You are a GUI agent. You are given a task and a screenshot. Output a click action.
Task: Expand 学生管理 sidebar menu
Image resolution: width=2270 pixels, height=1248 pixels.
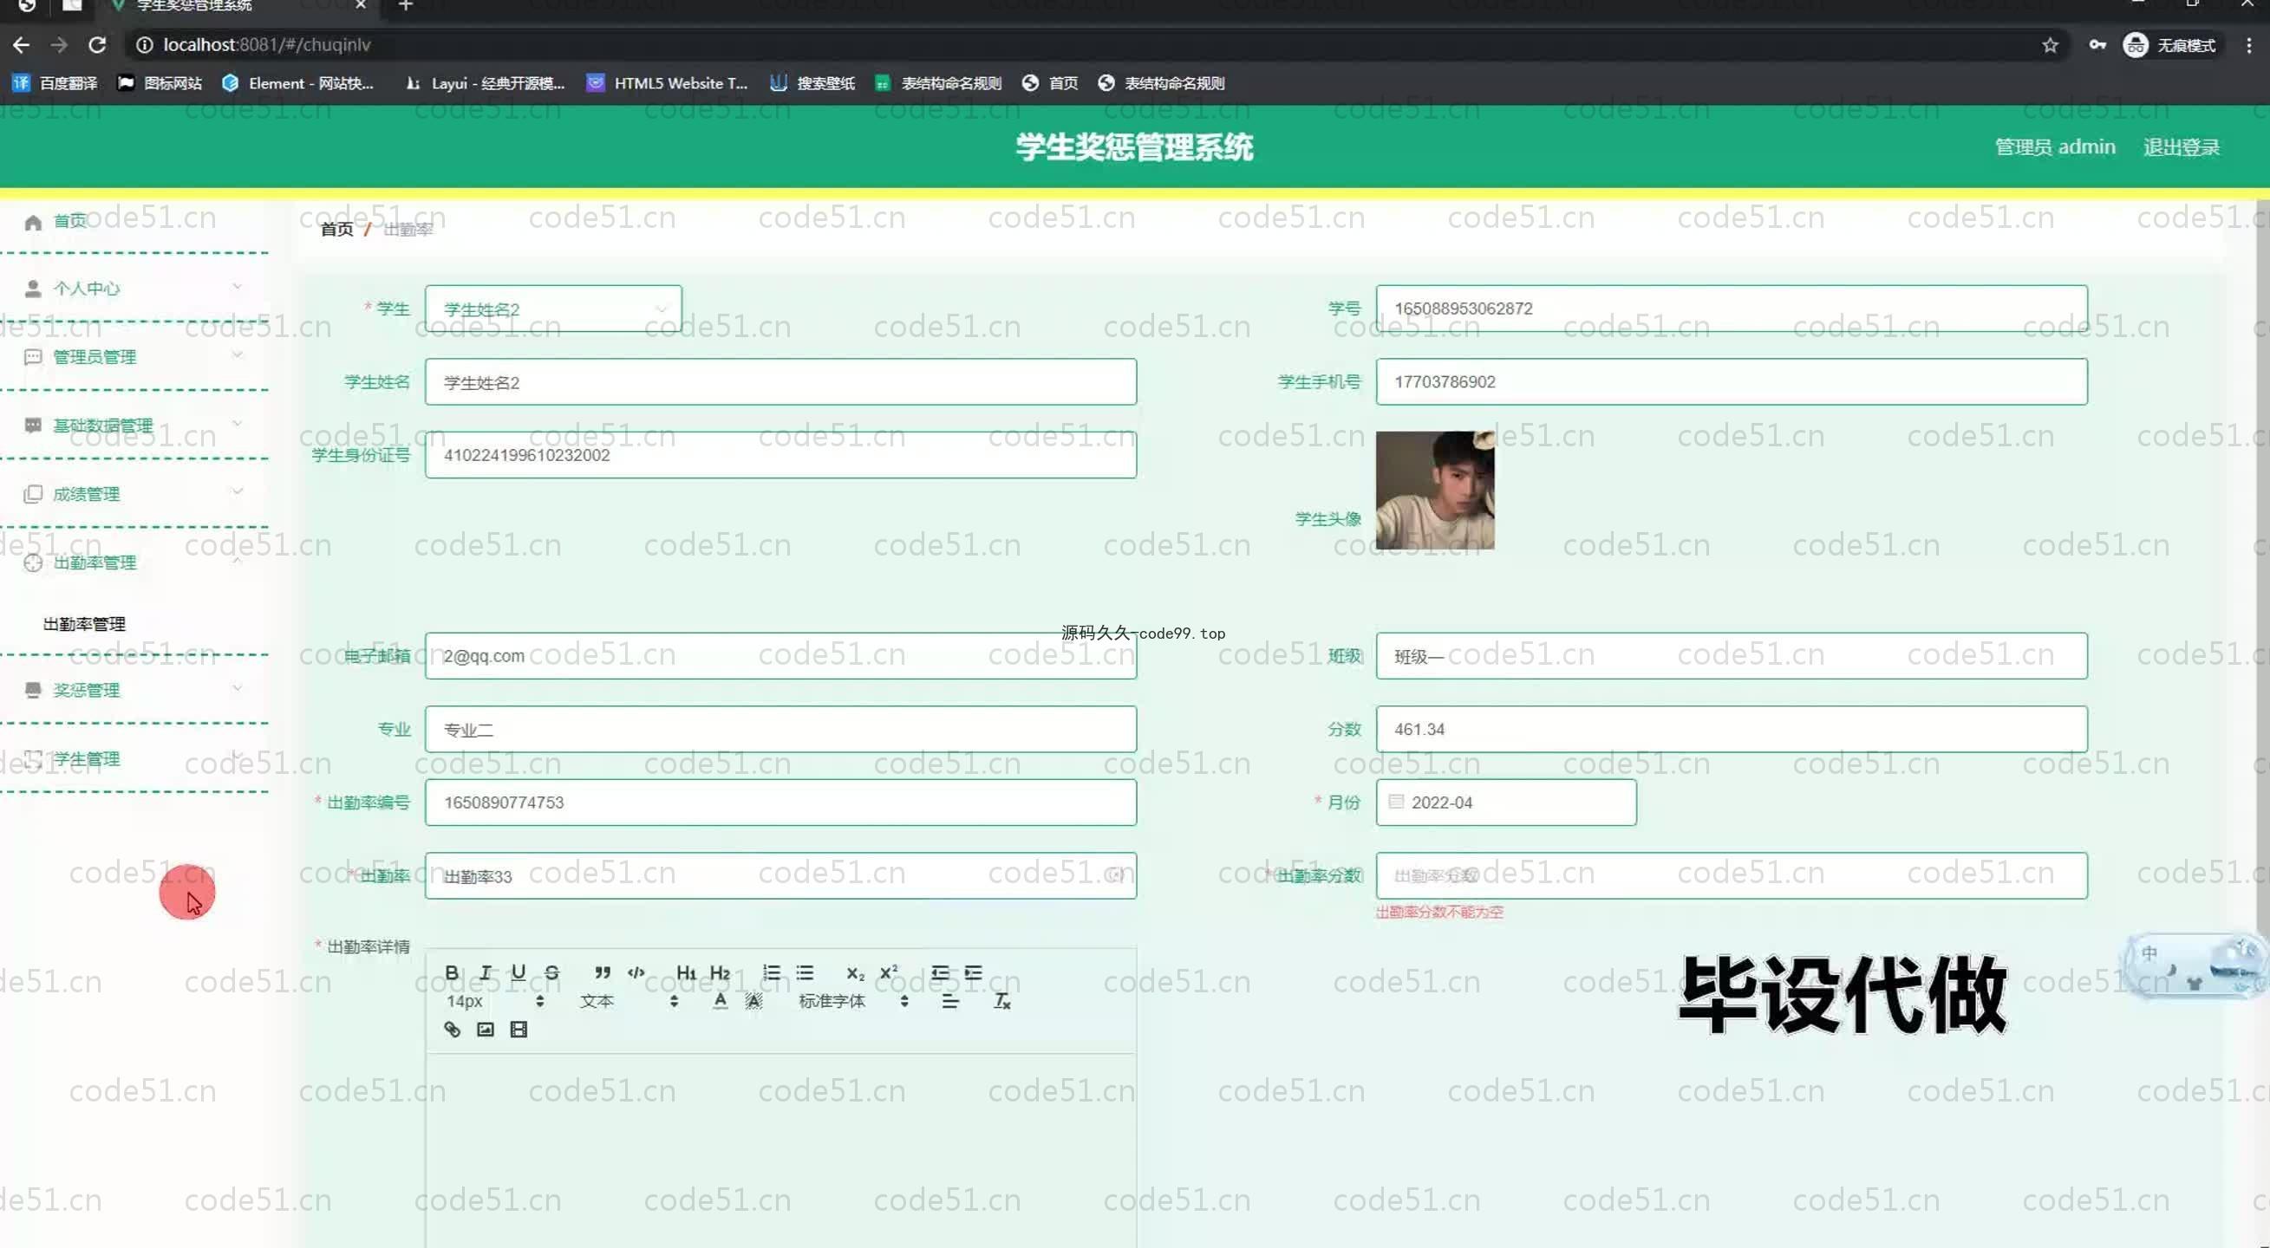click(134, 758)
